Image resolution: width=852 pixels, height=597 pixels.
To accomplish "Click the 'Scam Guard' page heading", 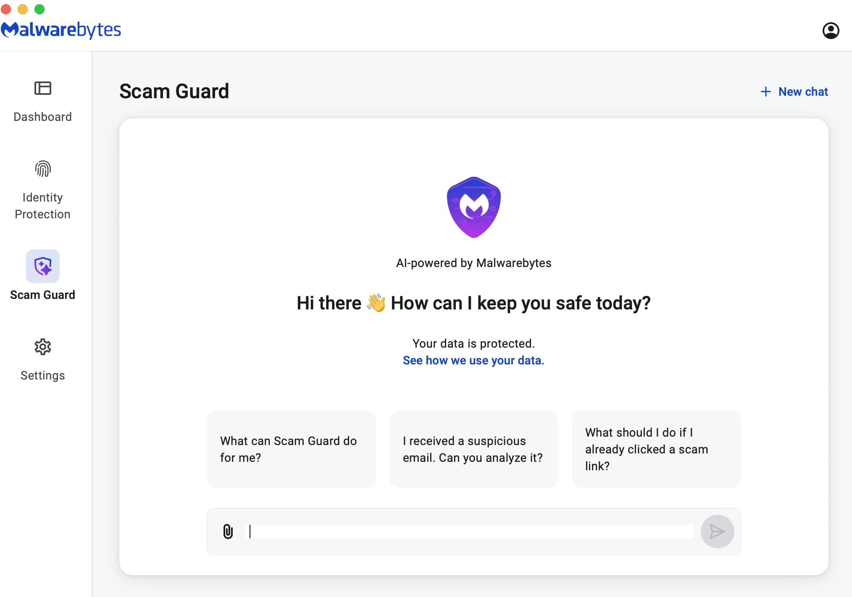I will click(x=174, y=91).
